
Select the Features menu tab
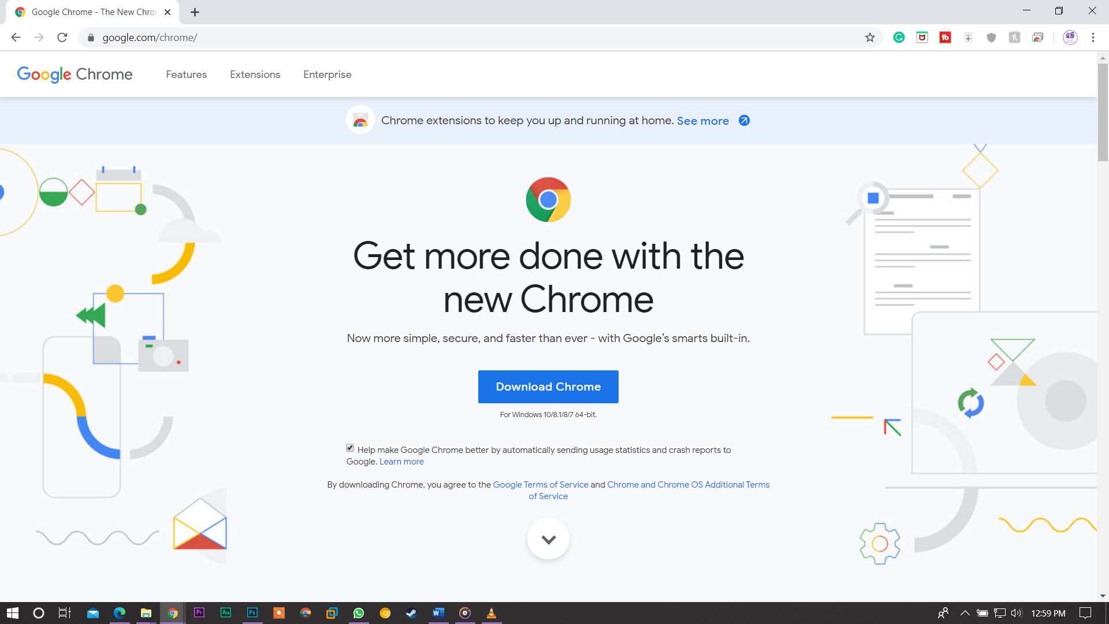186,74
